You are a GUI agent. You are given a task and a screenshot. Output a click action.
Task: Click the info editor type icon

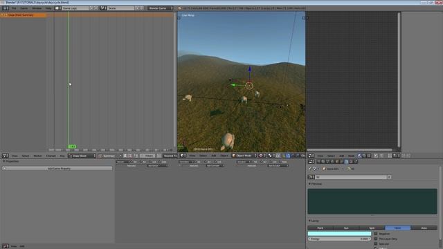point(6,8)
